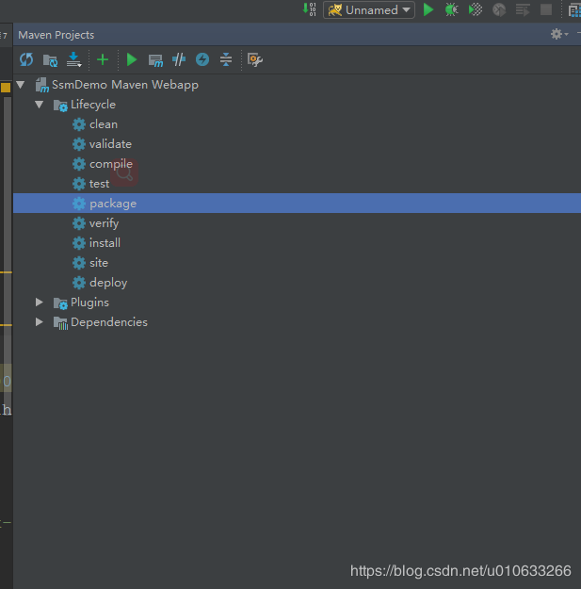
Task: Click the Make Project binary arrow icon
Action: pyautogui.click(x=309, y=9)
